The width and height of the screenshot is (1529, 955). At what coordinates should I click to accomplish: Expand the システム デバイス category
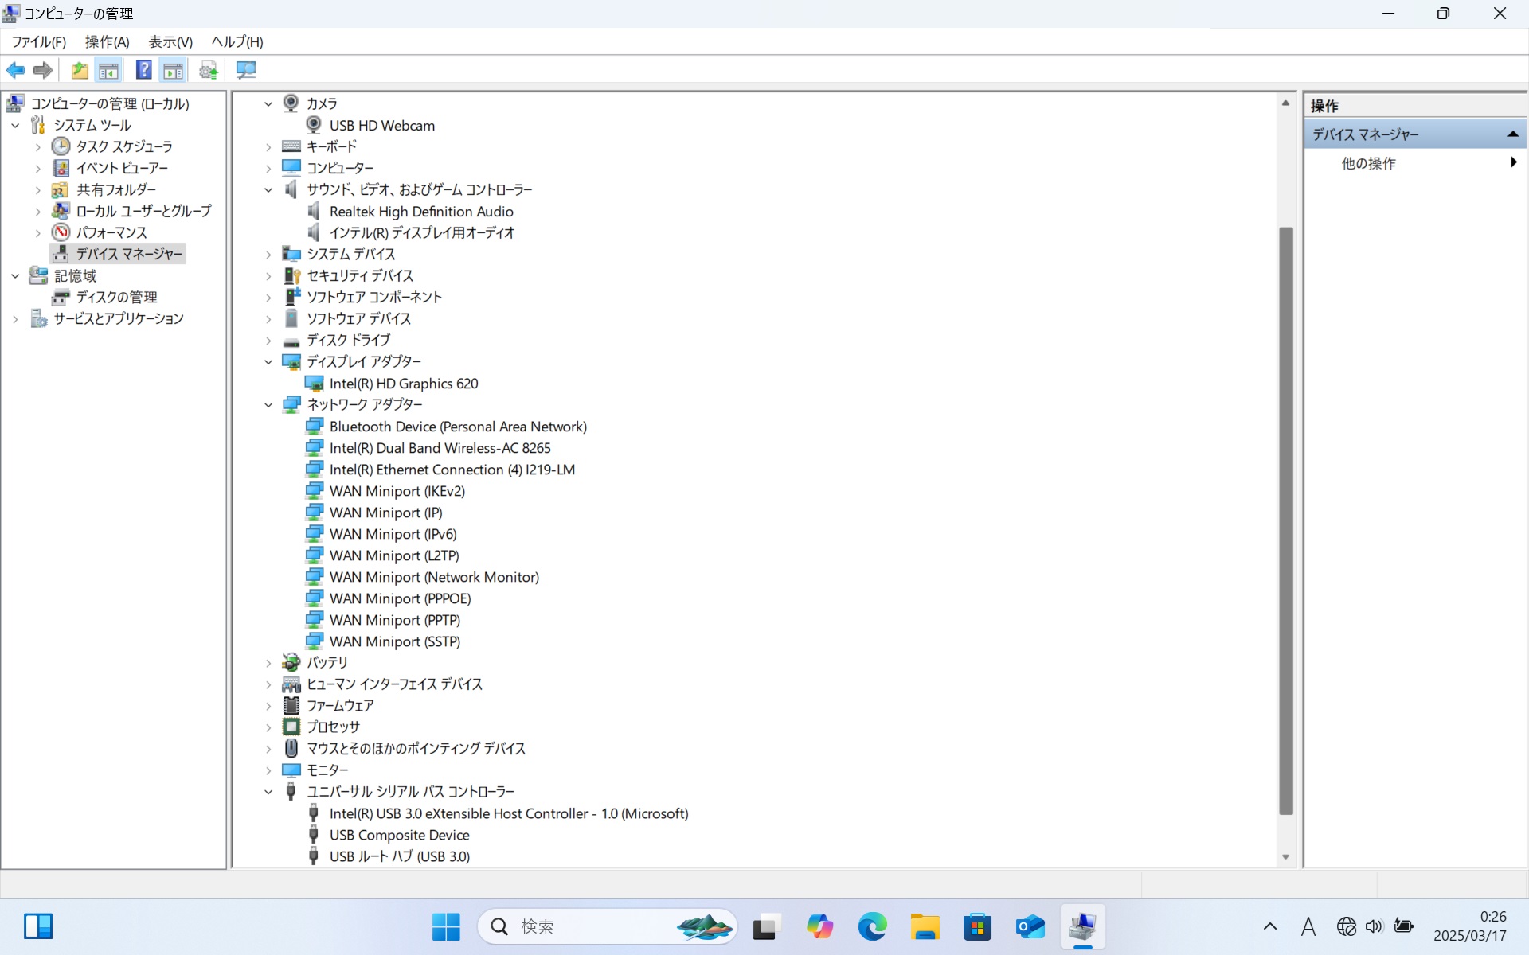268,254
